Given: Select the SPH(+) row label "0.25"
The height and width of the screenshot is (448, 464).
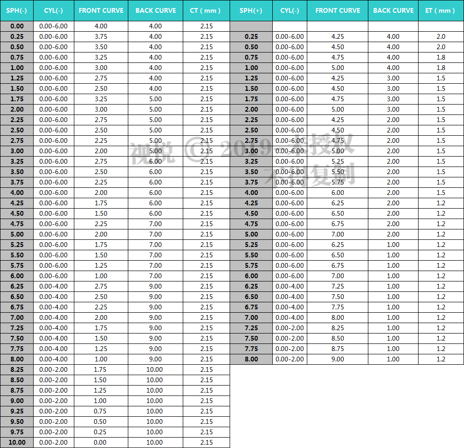Looking at the screenshot, I should click(x=251, y=37).
